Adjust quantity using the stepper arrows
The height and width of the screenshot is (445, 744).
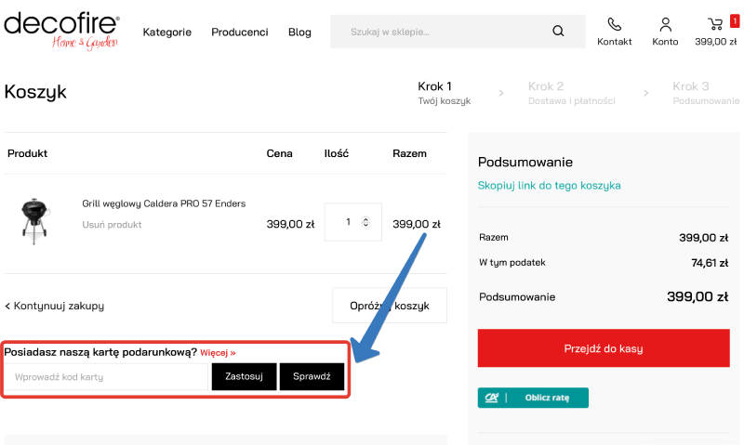[365, 222]
